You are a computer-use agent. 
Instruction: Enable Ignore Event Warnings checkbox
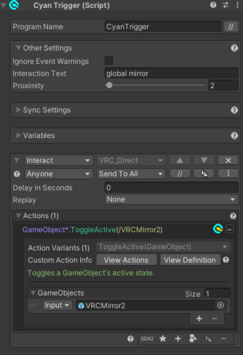pos(108,61)
